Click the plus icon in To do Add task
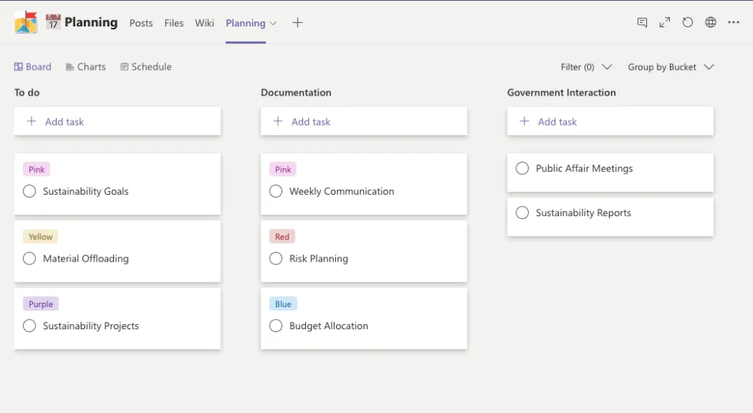The width and height of the screenshot is (753, 413). point(31,121)
